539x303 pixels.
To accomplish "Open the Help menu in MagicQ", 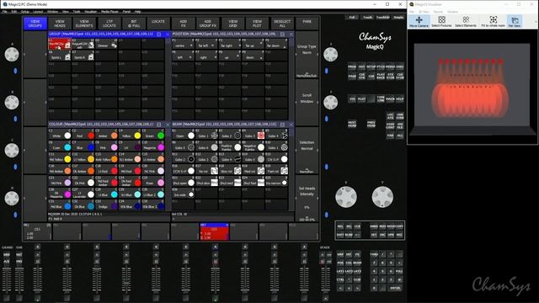I will tap(137, 11).
